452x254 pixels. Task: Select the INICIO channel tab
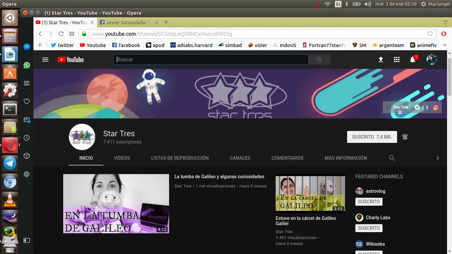click(86, 158)
